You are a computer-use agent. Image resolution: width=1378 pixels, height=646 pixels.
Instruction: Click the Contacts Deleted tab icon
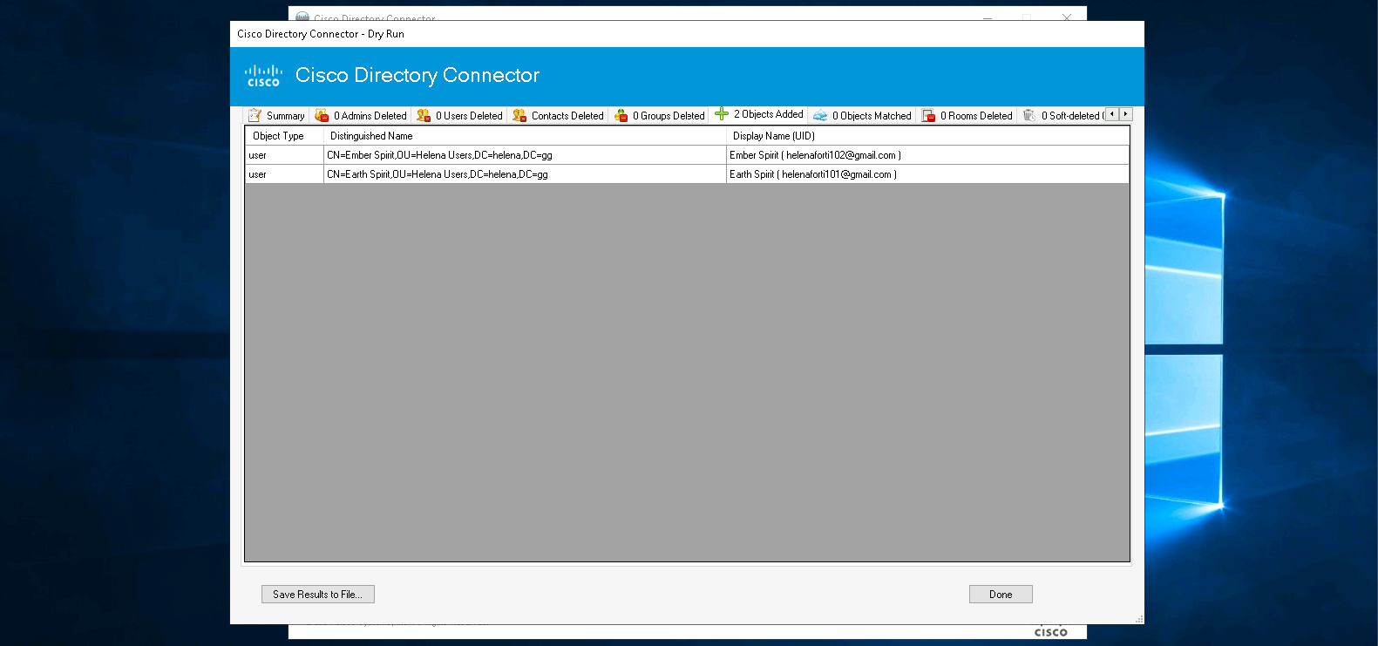coord(519,115)
